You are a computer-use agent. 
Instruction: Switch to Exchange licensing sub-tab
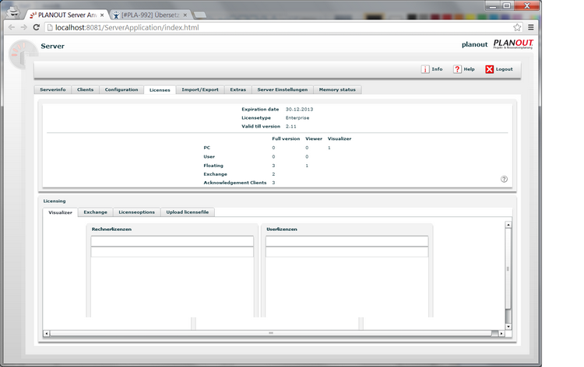(x=95, y=212)
